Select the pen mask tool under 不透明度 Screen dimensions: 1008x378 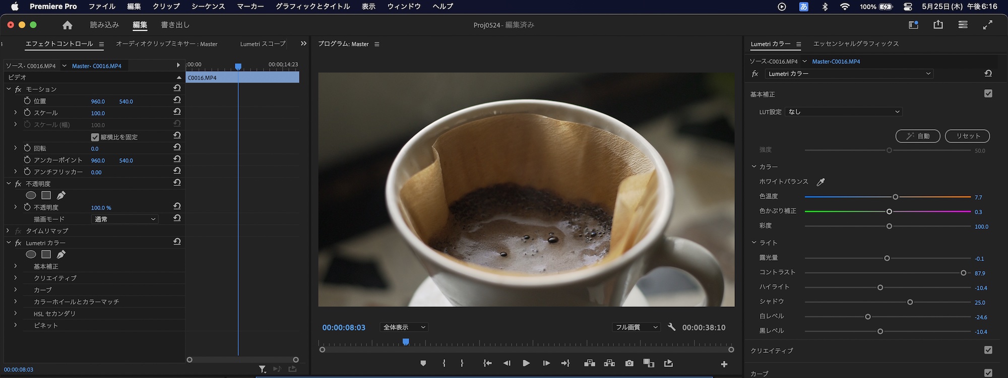point(61,196)
